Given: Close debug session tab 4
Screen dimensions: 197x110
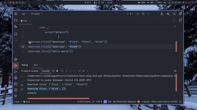Looking at the screenshot, I should 40,65.
